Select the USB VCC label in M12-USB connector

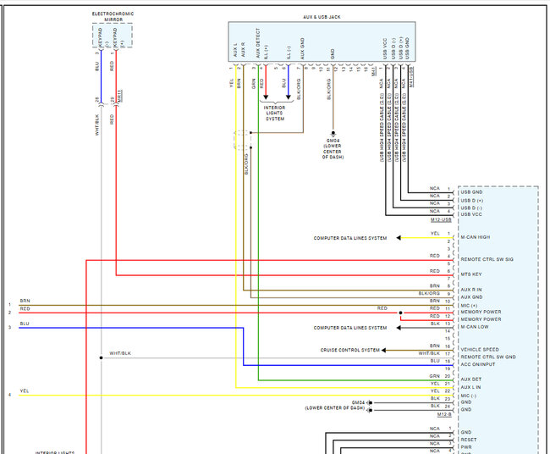[471, 214]
